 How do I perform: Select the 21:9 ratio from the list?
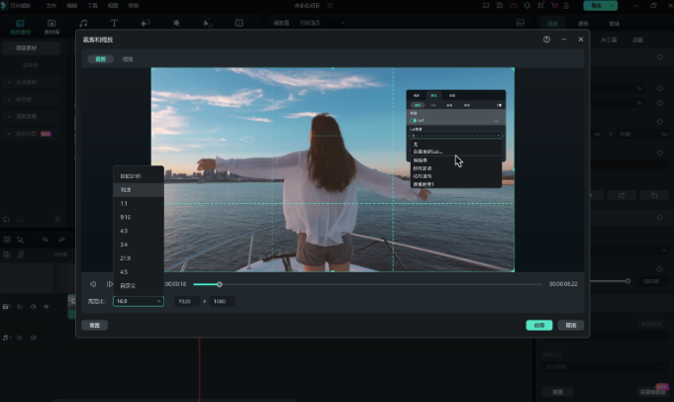click(126, 257)
